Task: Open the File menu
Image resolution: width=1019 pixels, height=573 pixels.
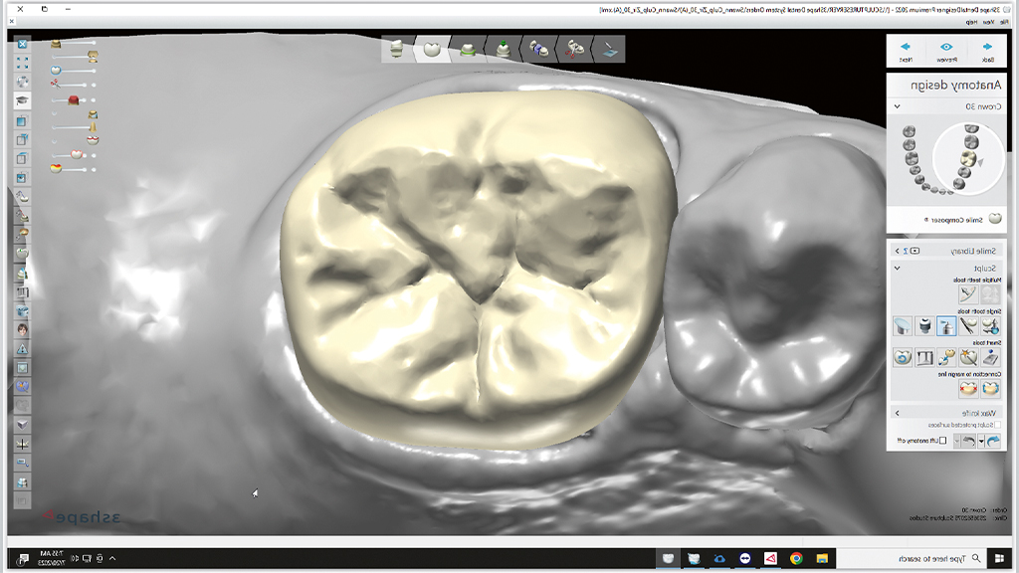Action: coord(1004,21)
